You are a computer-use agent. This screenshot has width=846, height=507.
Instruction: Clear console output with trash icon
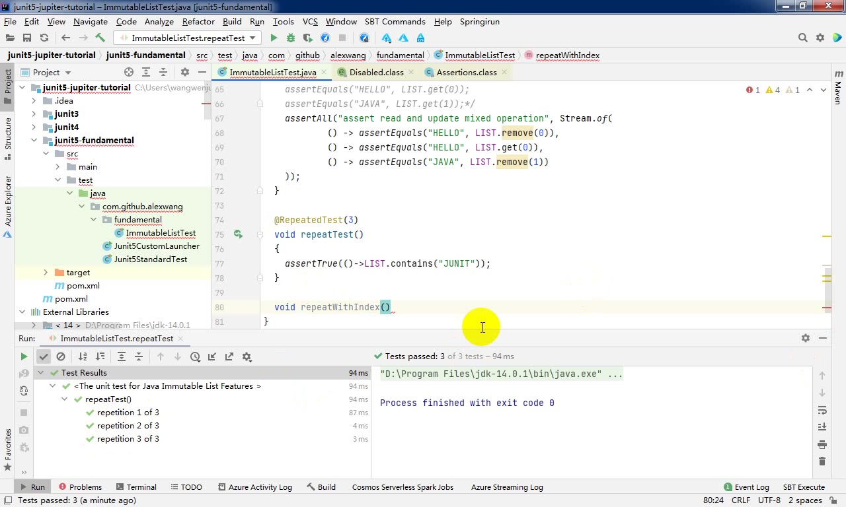[x=822, y=461]
